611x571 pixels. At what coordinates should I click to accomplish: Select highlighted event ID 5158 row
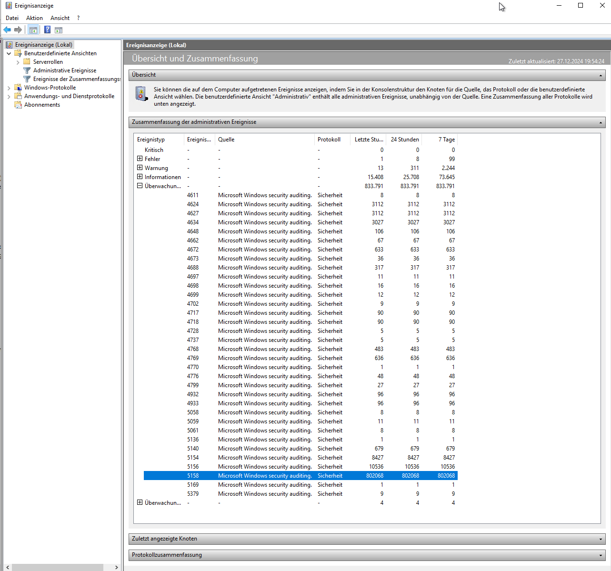(x=300, y=475)
